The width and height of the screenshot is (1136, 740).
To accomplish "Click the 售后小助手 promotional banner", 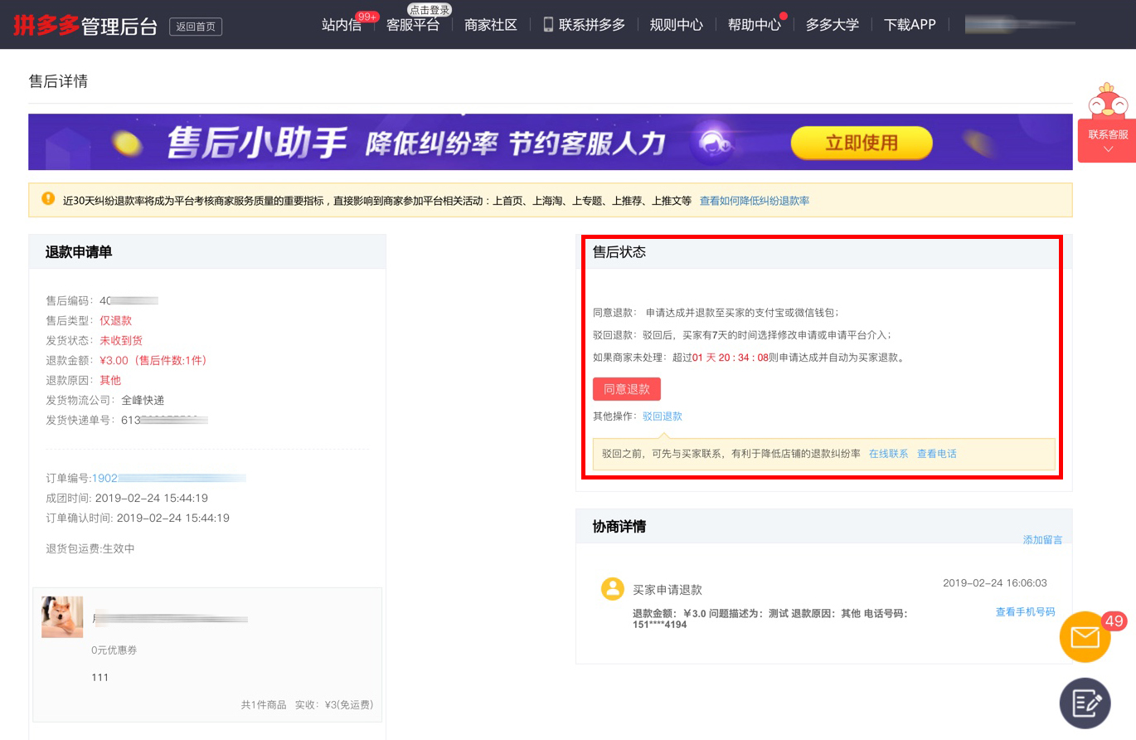I will (551, 142).
